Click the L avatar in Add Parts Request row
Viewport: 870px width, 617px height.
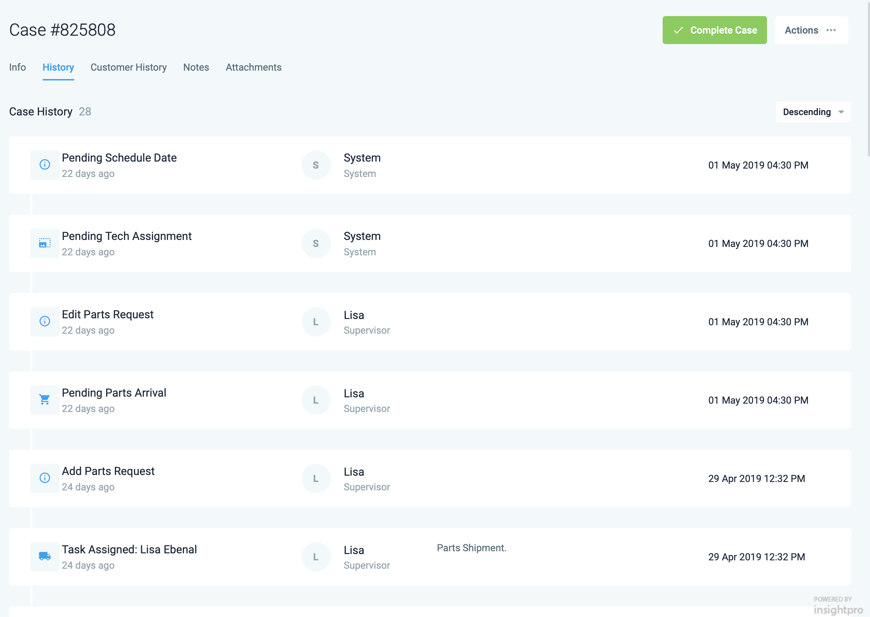tap(316, 478)
